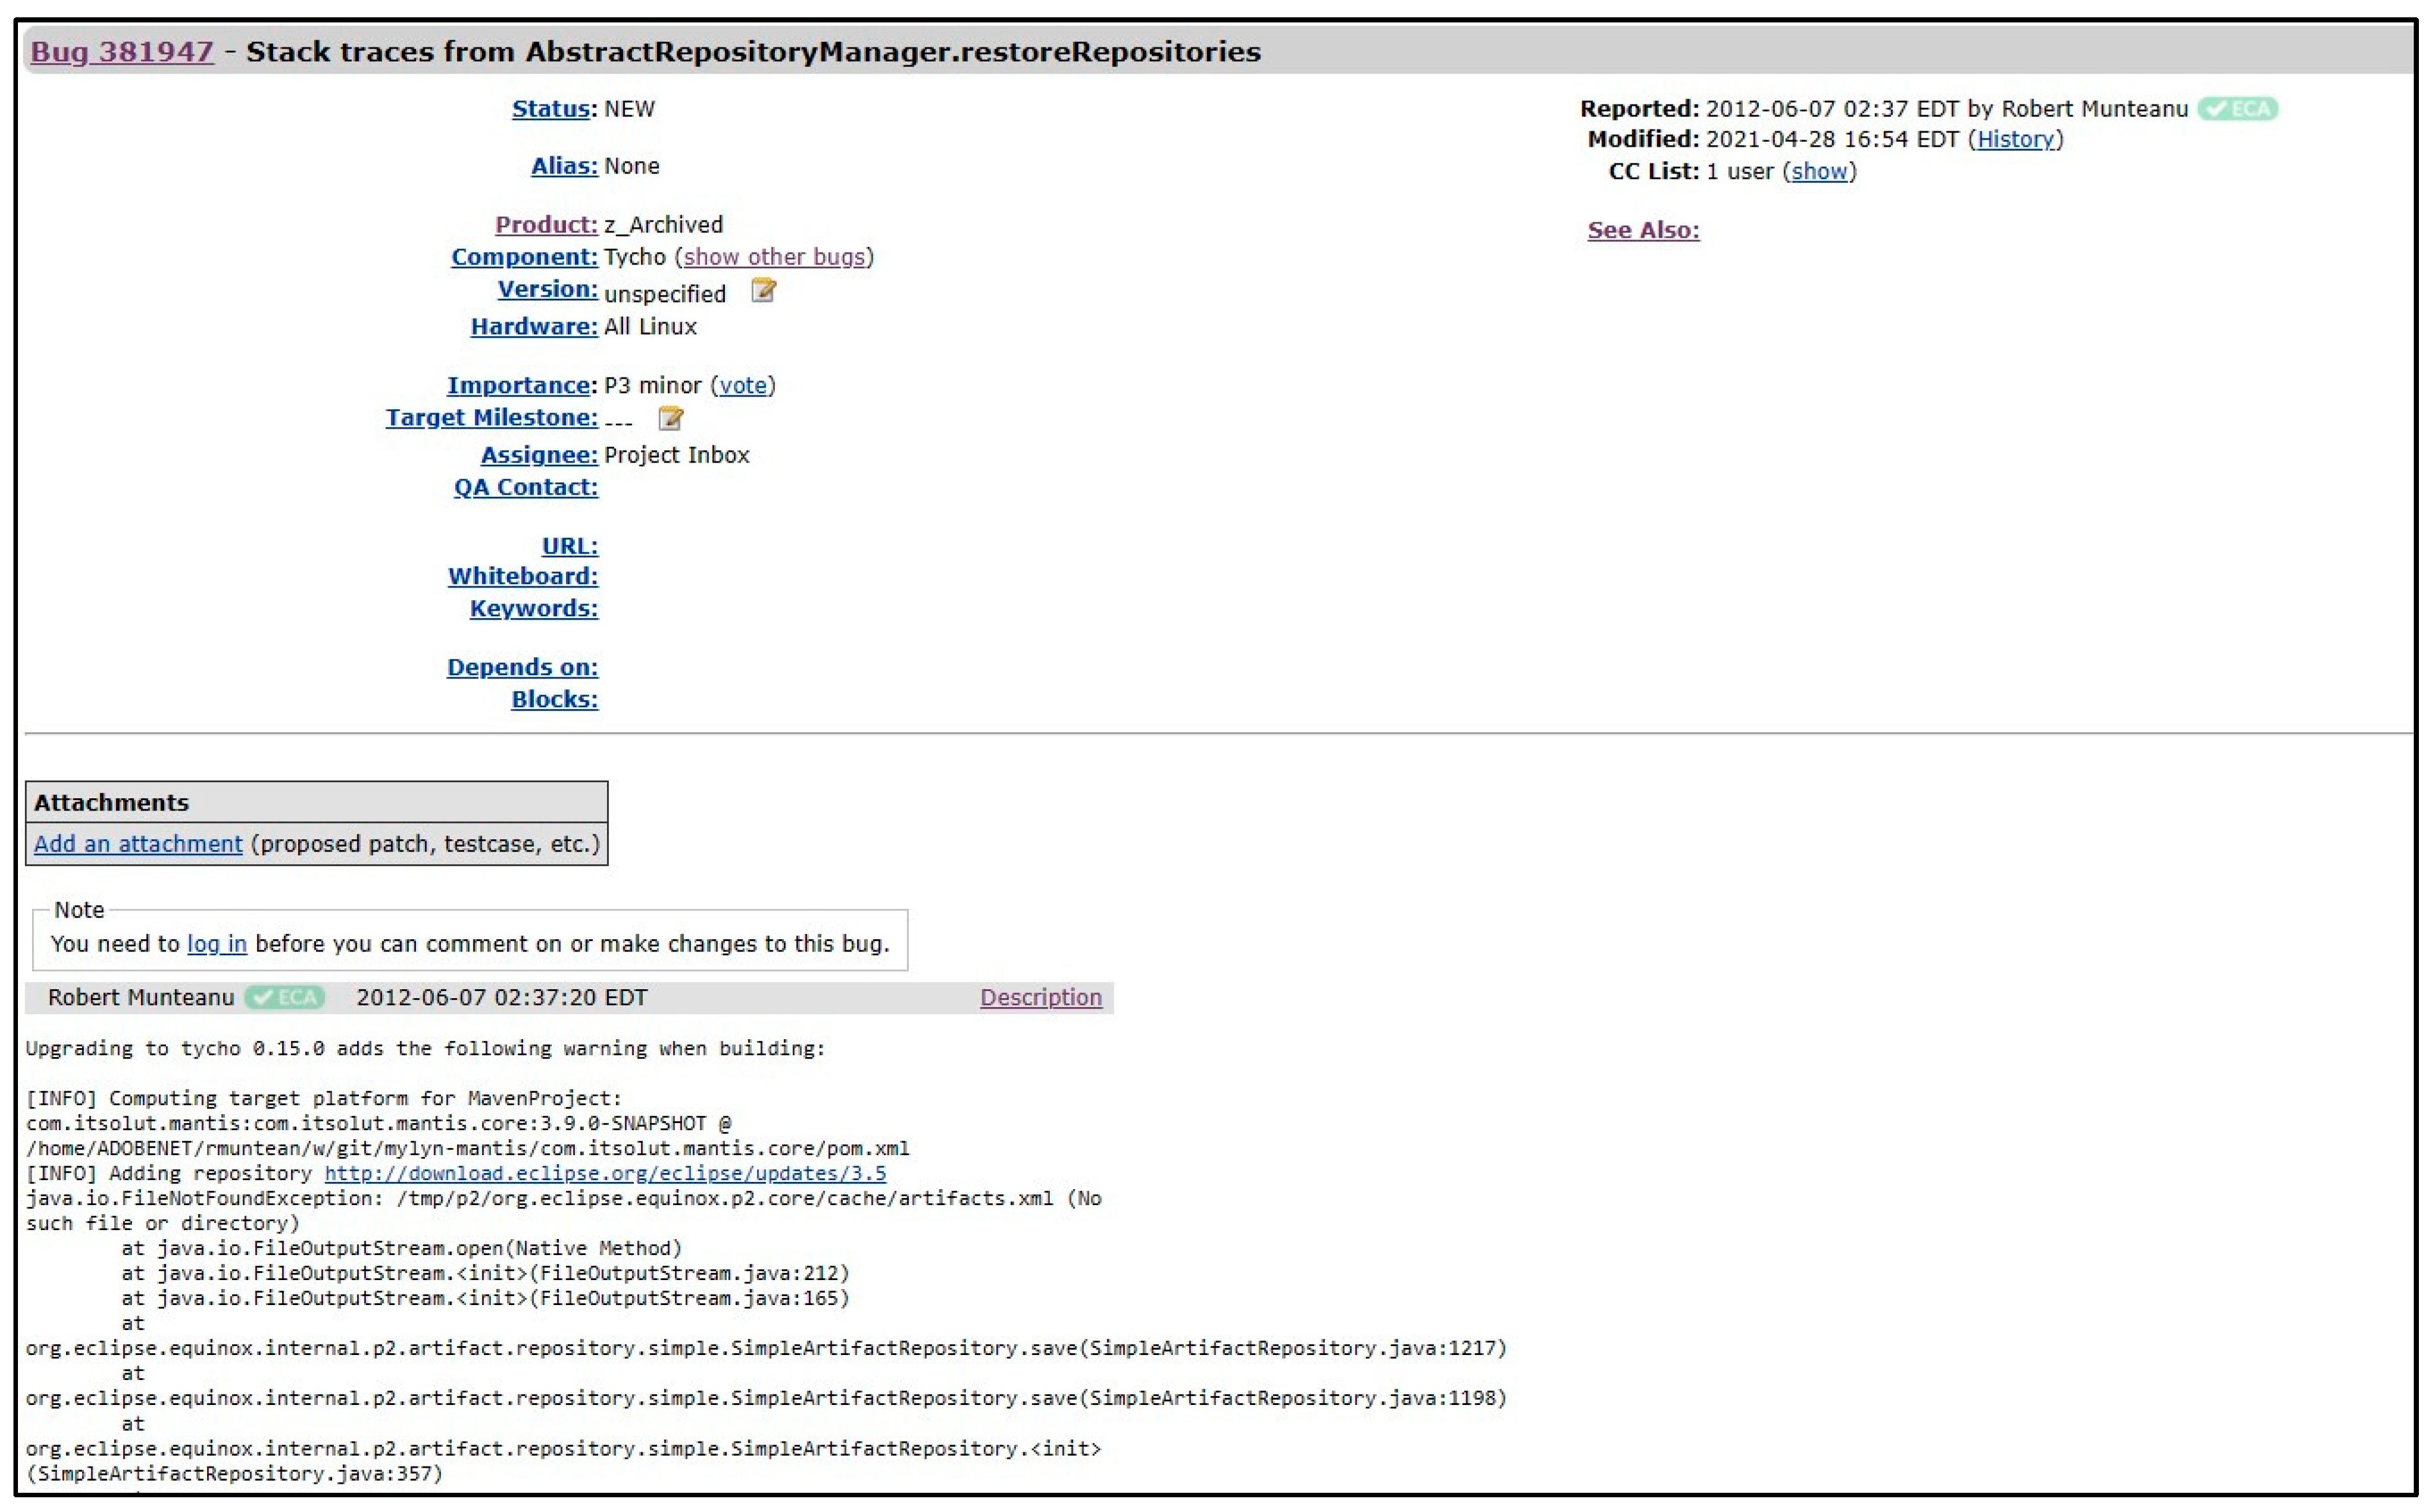
Task: Click 'Add an attachment' link
Action: pyautogui.click(x=138, y=844)
